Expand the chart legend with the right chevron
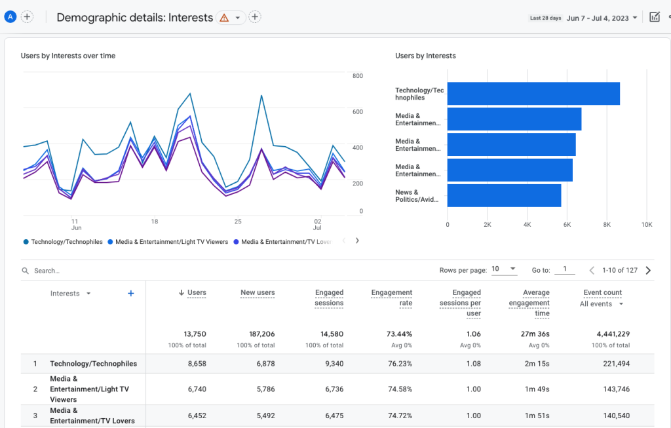671x428 pixels. click(x=357, y=241)
